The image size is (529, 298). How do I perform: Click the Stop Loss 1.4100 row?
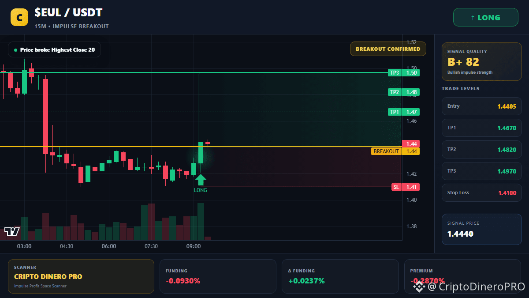pos(481,192)
